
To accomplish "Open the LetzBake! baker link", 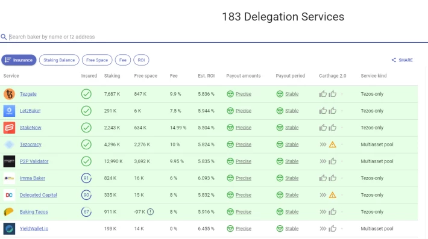I will point(30,111).
